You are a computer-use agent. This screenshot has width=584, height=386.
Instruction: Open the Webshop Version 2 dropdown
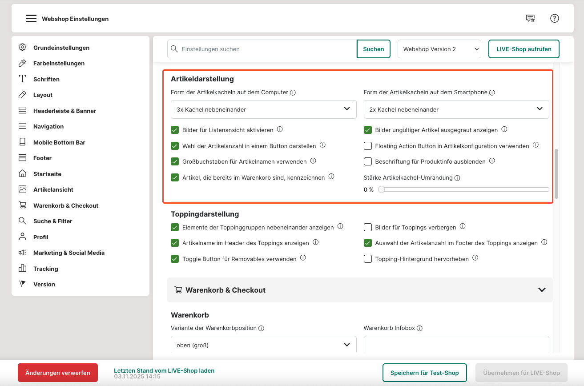[x=439, y=49]
